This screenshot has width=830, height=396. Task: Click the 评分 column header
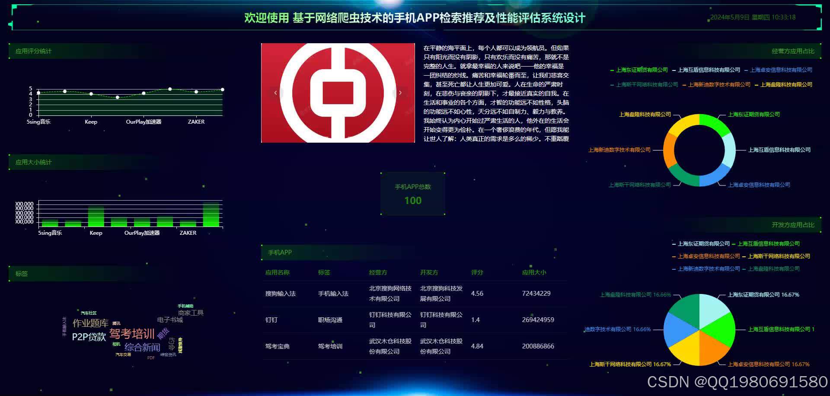tap(477, 272)
